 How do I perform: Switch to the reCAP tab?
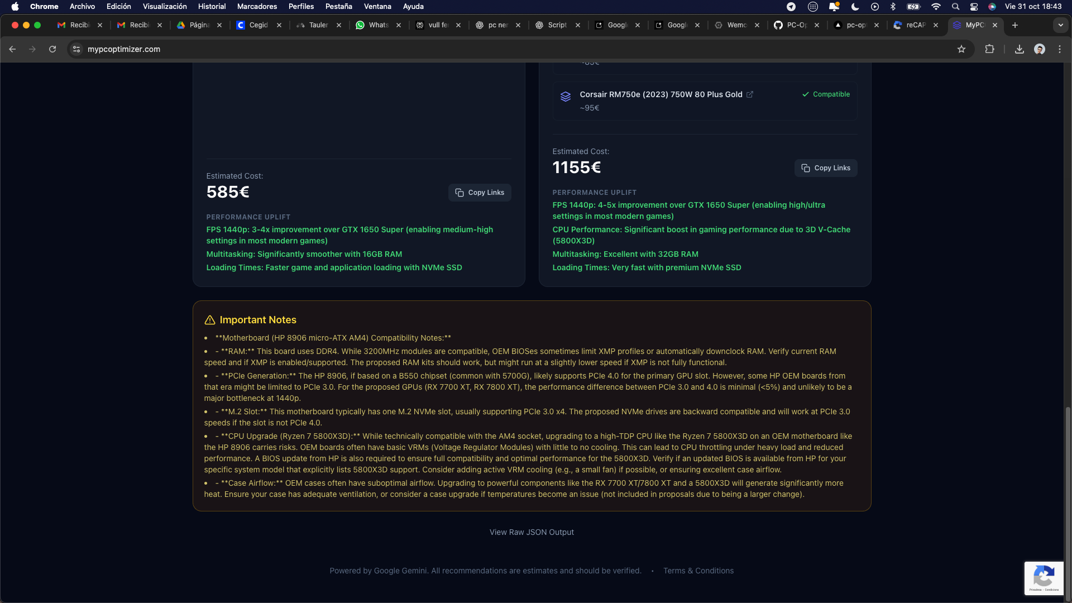916,25
